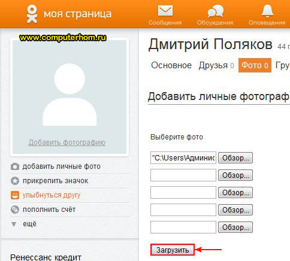The image size is (290, 261).
Task: Click the first Обзор... browse button
Action: click(235, 158)
